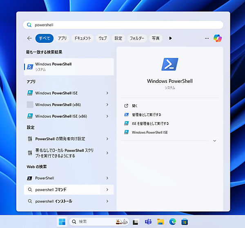
Task: Select the アプリ filter tab
Action: (x=62, y=38)
